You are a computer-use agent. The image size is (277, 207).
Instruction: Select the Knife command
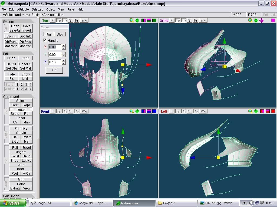point(21,169)
